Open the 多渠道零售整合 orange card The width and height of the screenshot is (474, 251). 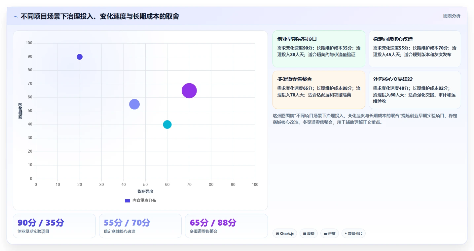click(319, 90)
